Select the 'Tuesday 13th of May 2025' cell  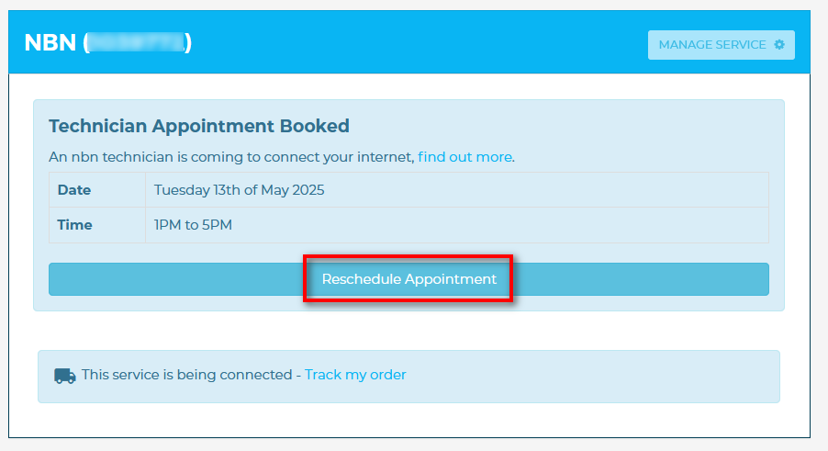tap(239, 190)
